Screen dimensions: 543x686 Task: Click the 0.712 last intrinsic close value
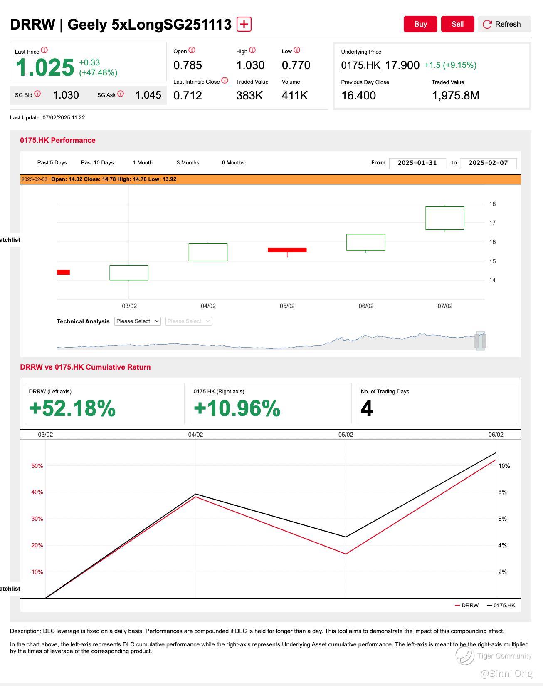click(188, 96)
